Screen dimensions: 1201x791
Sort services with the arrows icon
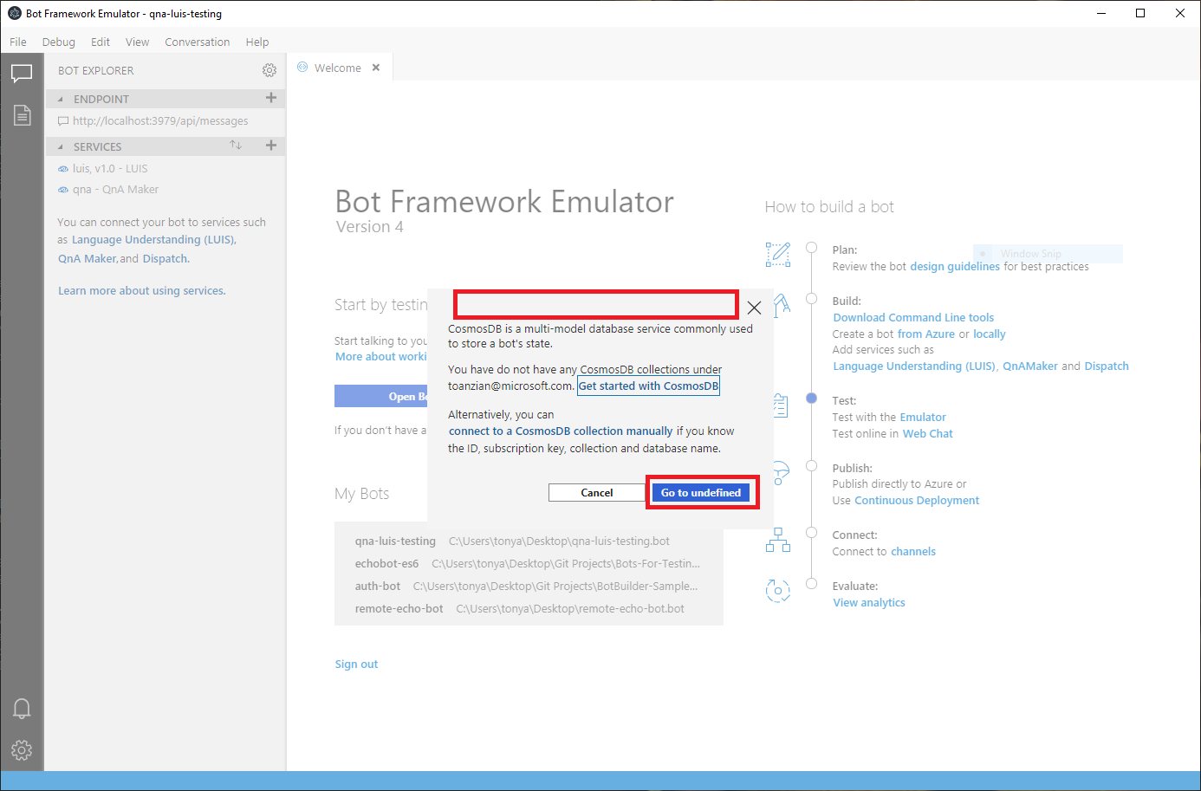pyautogui.click(x=236, y=146)
